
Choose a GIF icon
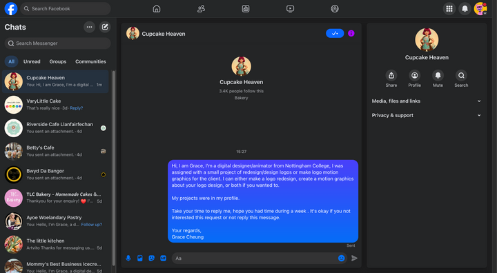click(163, 258)
